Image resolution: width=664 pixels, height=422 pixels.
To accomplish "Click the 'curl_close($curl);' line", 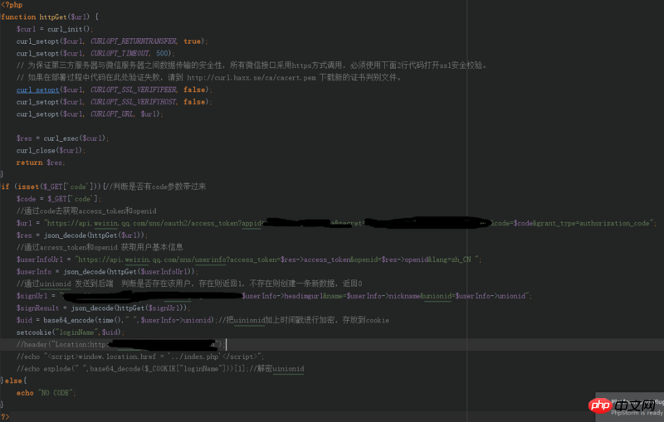I will 51,151.
